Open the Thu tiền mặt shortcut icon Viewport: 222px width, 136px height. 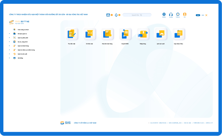click(x=71, y=34)
